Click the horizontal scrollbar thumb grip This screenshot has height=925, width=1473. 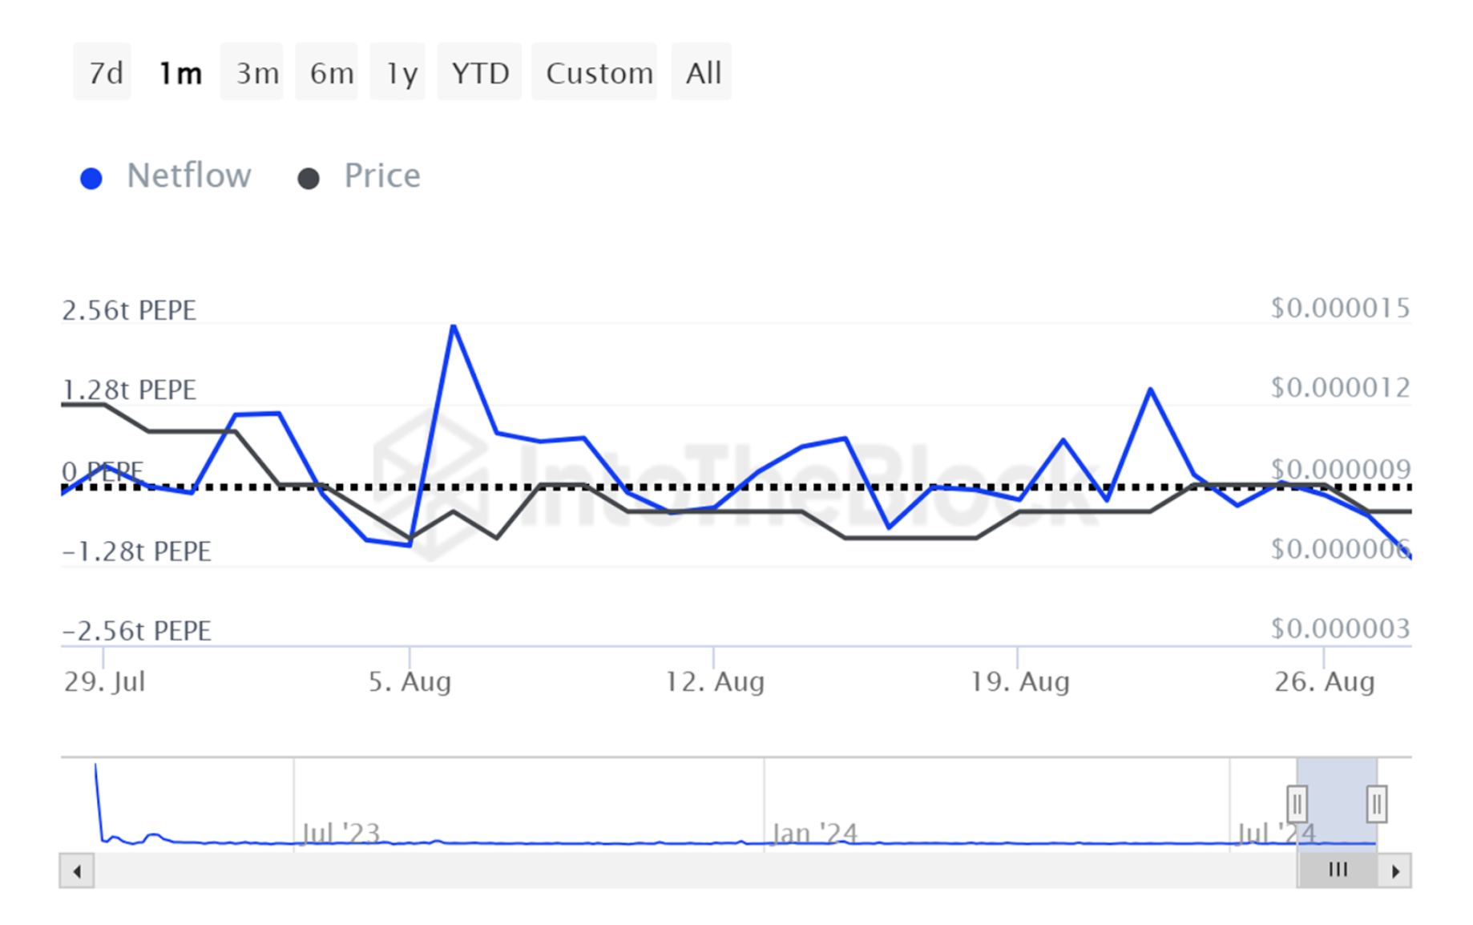click(x=1337, y=870)
